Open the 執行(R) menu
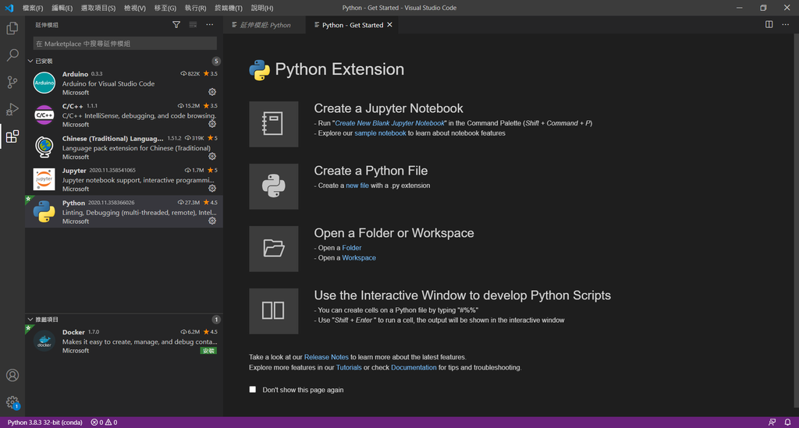799x428 pixels. pos(196,8)
